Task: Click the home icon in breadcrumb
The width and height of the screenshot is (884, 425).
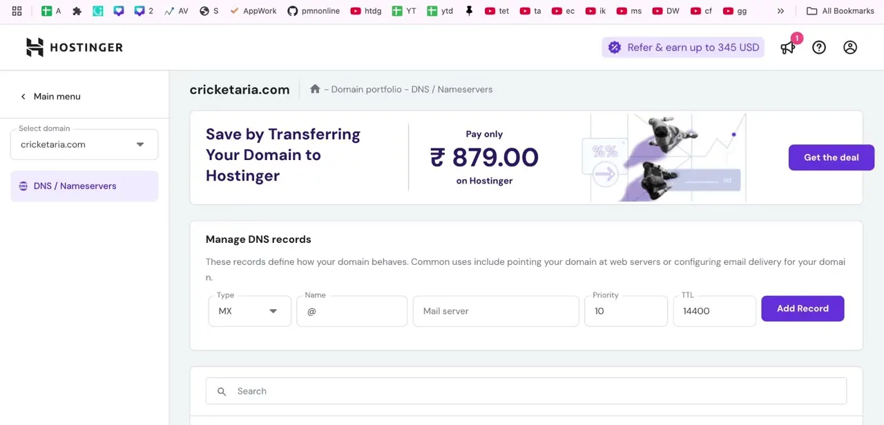Action: point(315,89)
